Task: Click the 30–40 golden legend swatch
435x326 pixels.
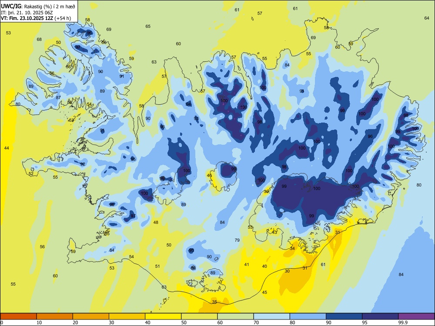Action: pyautogui.click(x=127, y=316)
